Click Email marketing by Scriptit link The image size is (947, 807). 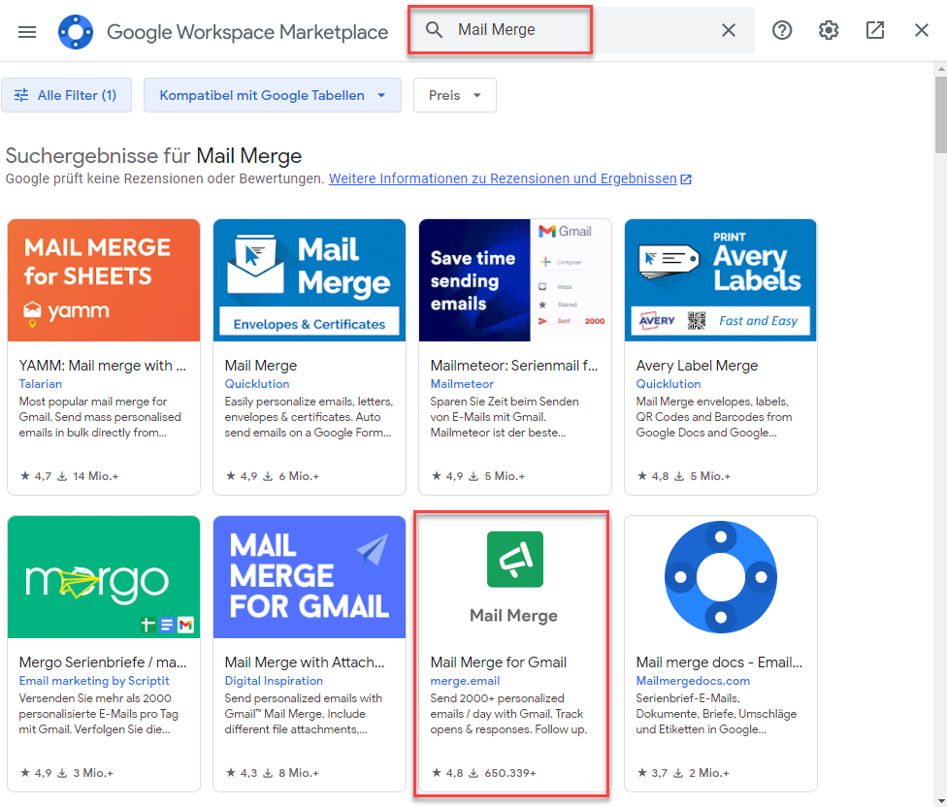point(93,681)
